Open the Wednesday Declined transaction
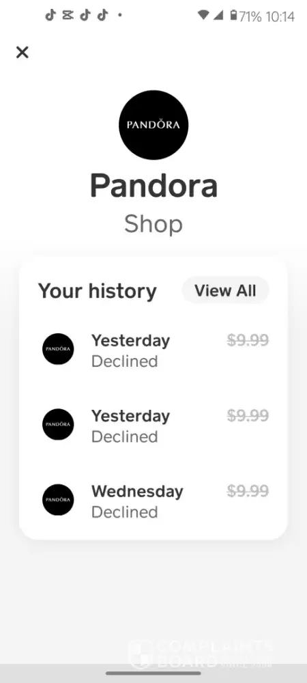 (153, 501)
